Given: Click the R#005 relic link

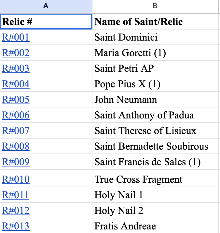Looking at the screenshot, I should pos(16,100).
